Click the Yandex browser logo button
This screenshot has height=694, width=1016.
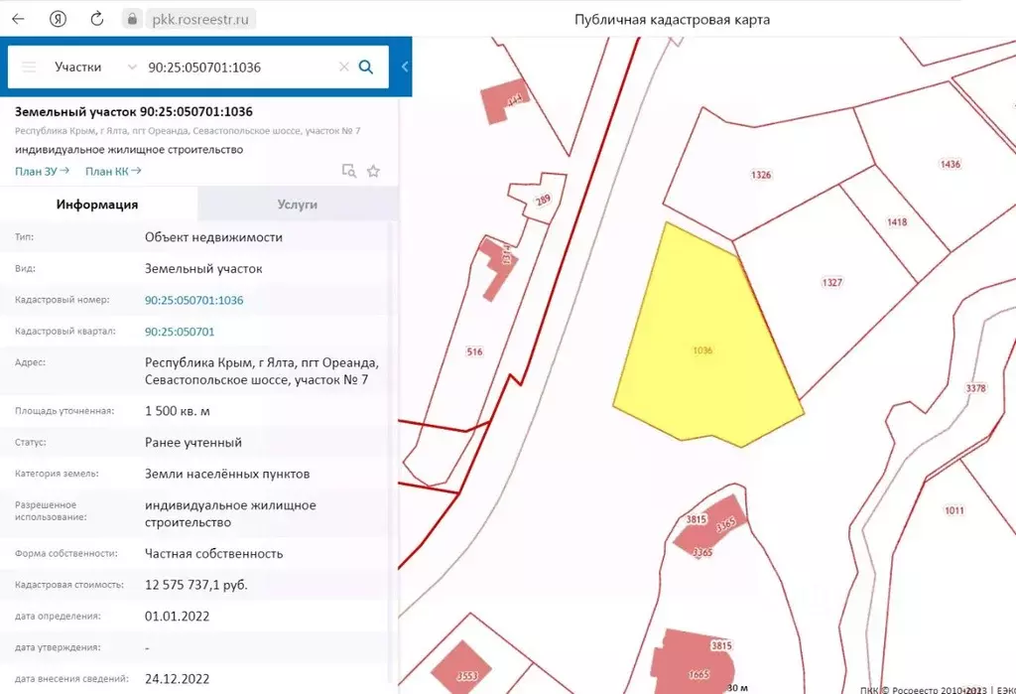coord(59,19)
